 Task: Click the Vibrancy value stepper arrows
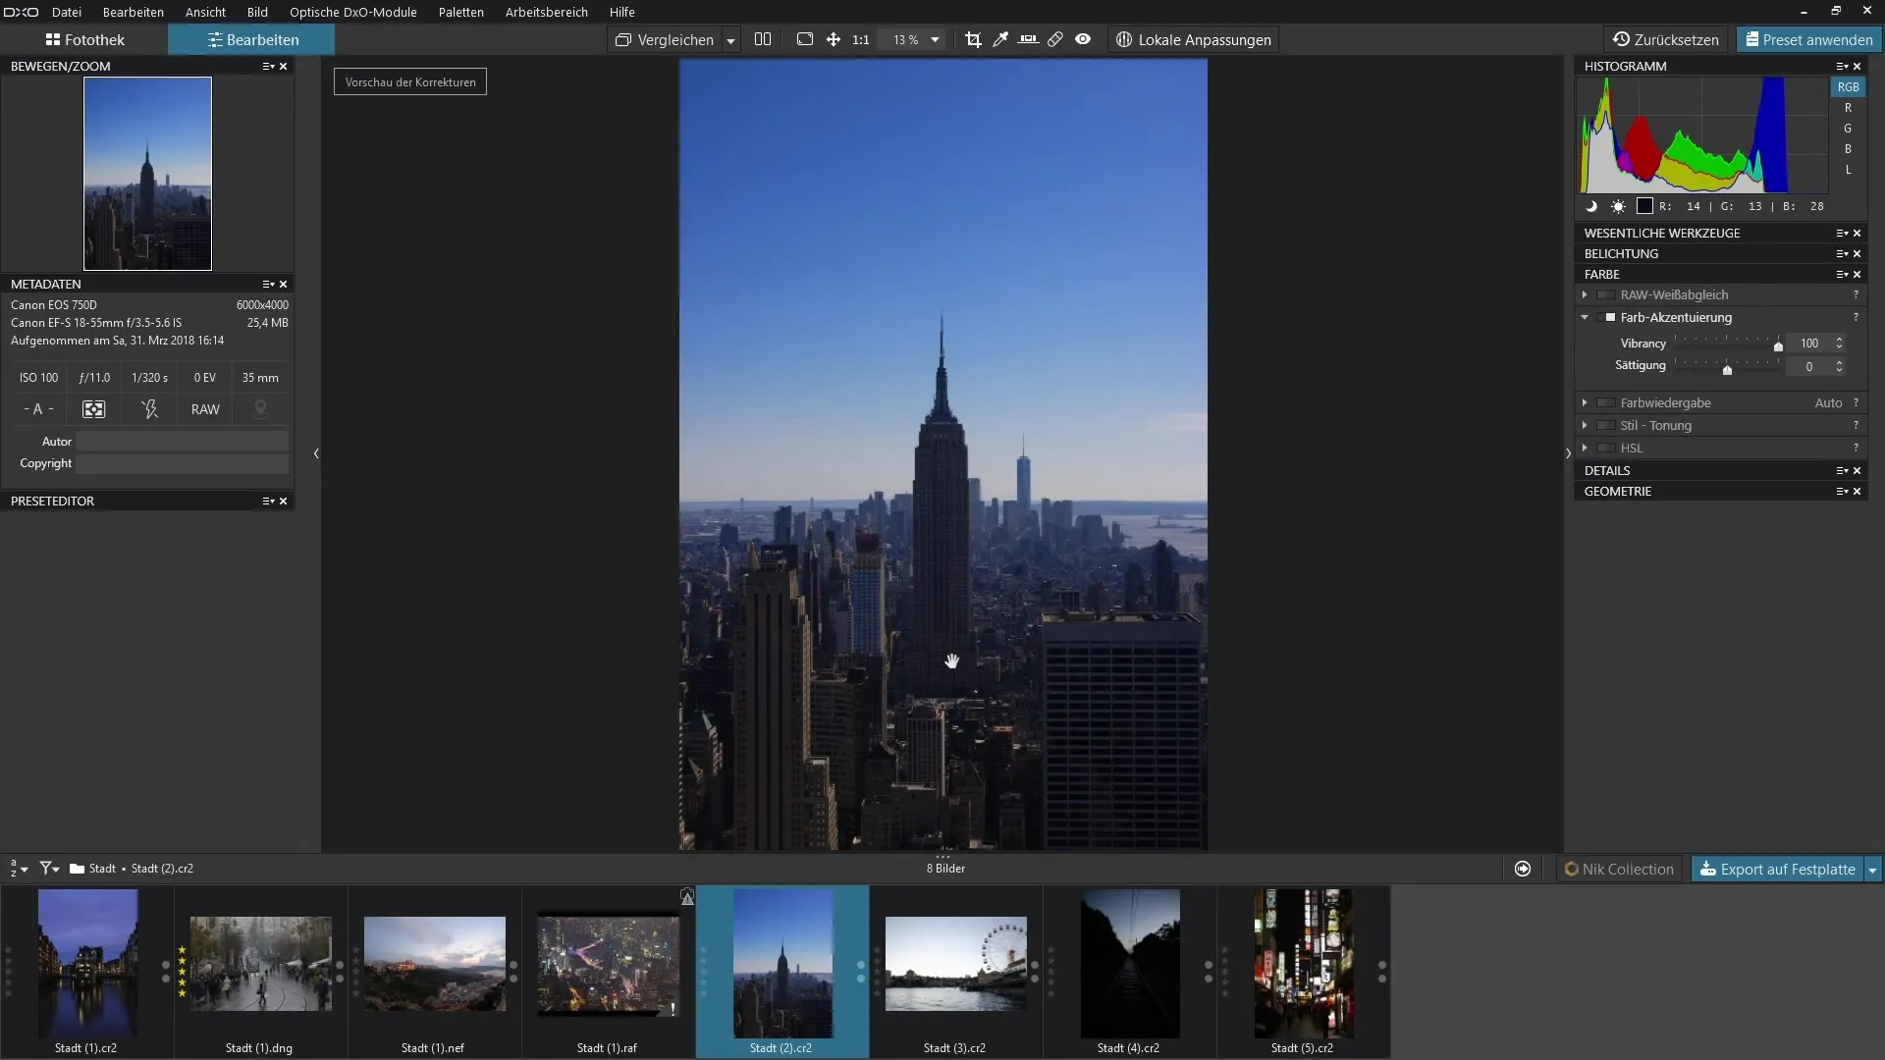click(x=1839, y=344)
